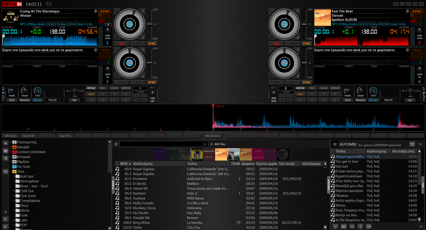This screenshot has height=230, width=426.
Task: Open the grid sampler icon in sideview toolbar
Action: (344, 227)
